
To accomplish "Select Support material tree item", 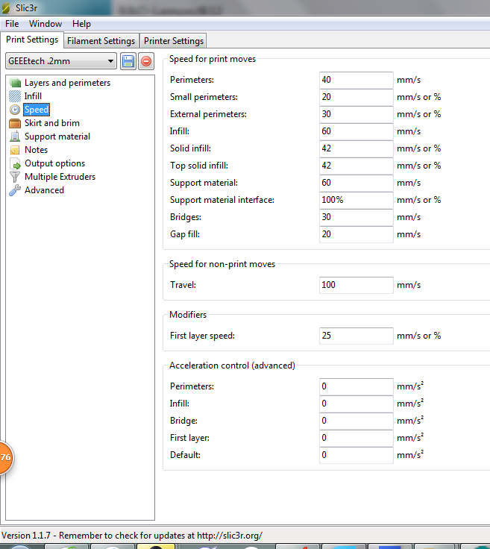I will [57, 137].
